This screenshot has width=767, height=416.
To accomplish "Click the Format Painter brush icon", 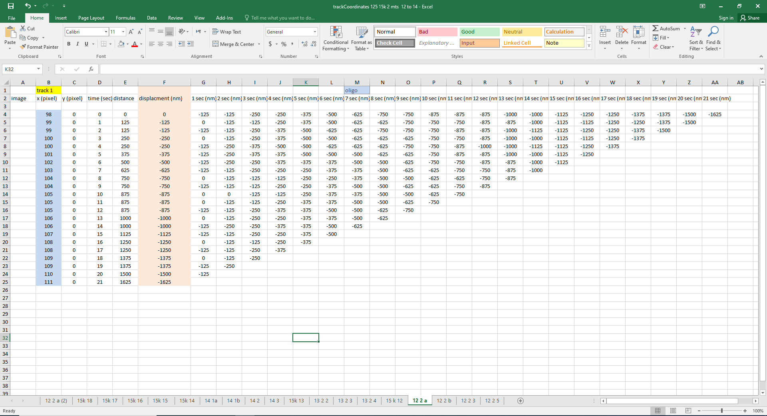I will [x=23, y=47].
